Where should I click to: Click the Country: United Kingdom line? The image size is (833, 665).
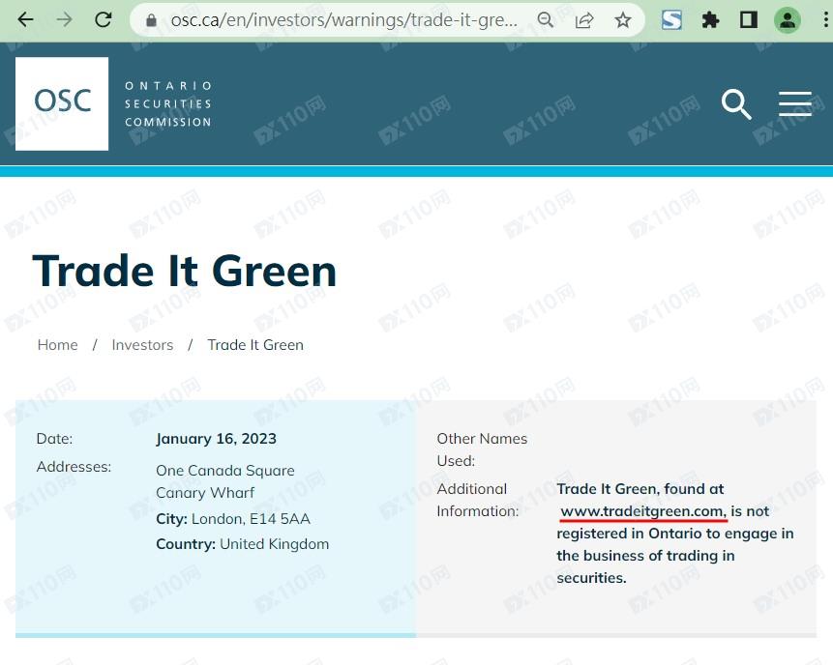pyautogui.click(x=242, y=544)
